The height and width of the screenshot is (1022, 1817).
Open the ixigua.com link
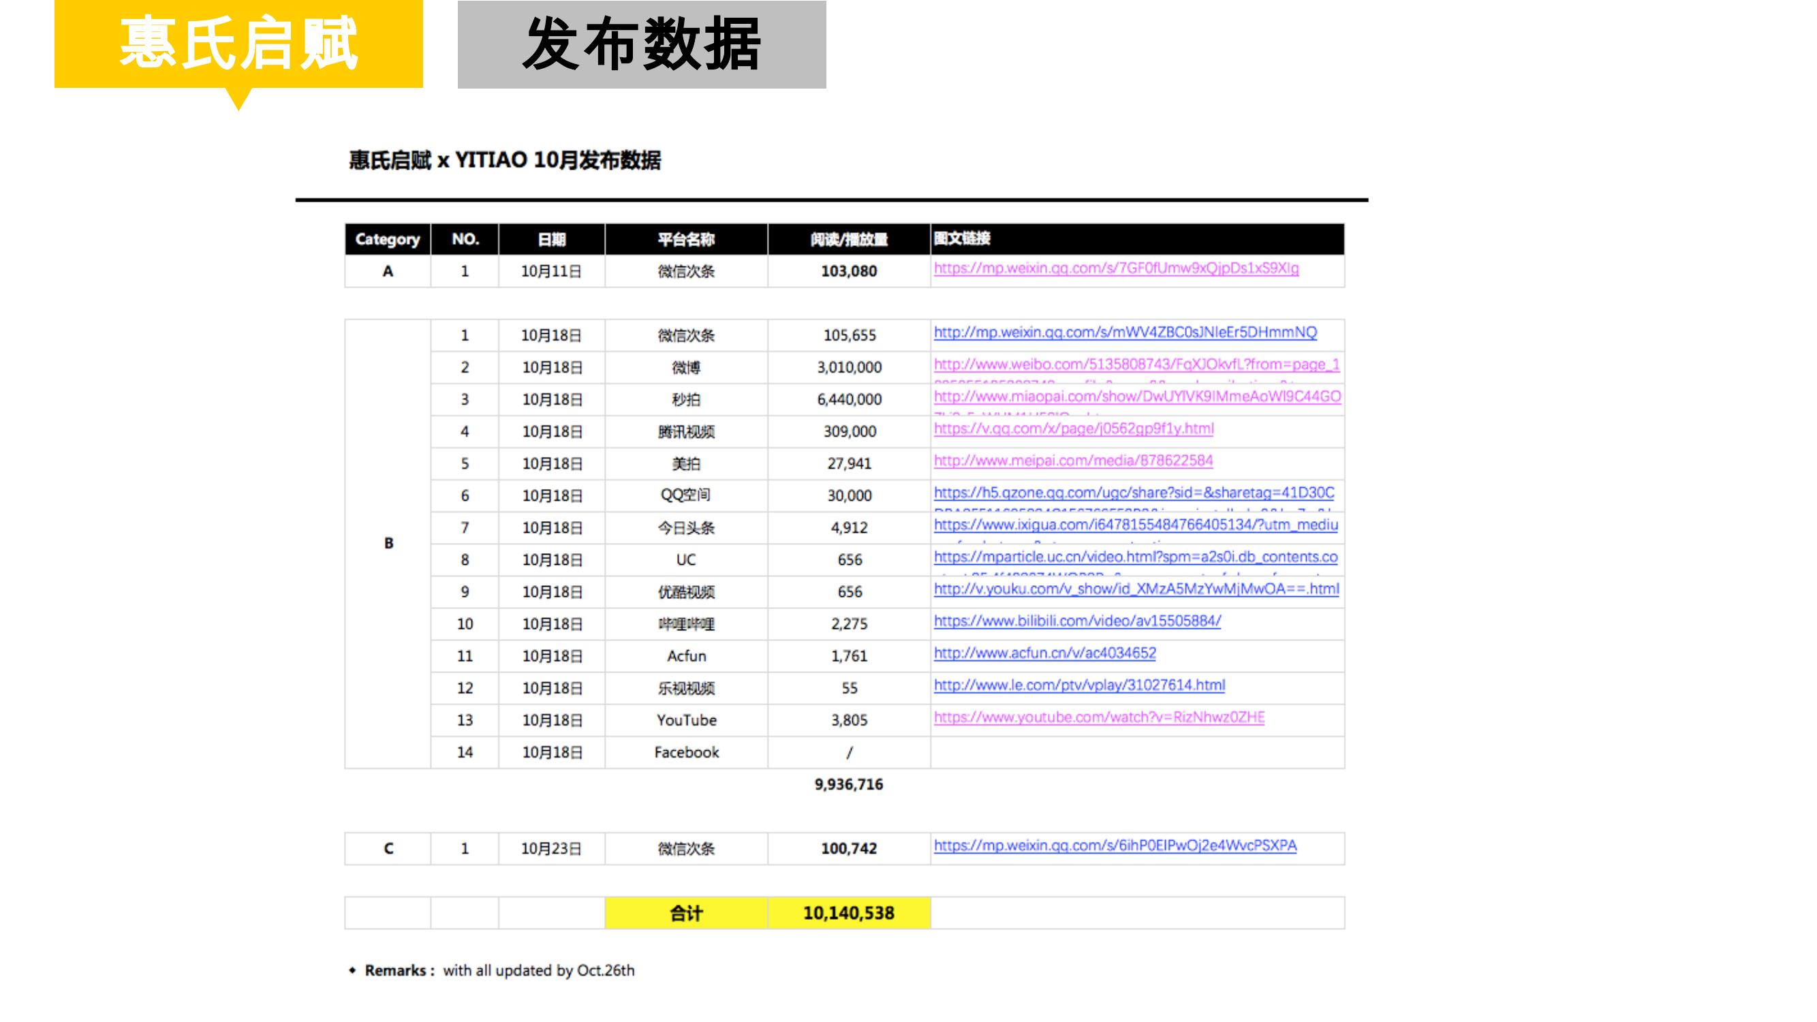pos(1136,525)
